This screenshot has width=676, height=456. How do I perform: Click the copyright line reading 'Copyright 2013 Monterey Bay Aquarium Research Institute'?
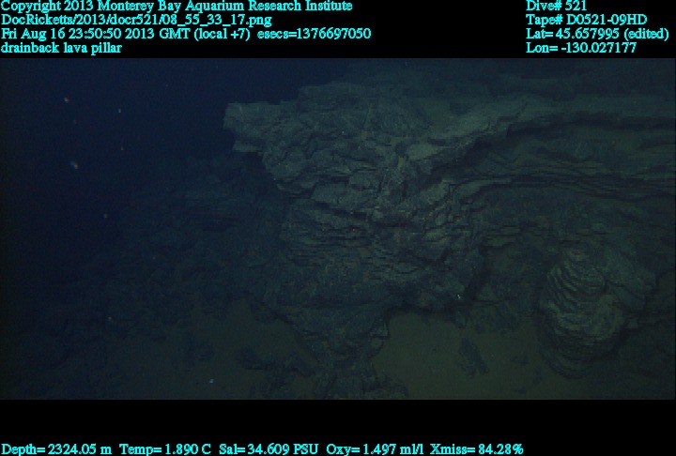click(x=177, y=6)
